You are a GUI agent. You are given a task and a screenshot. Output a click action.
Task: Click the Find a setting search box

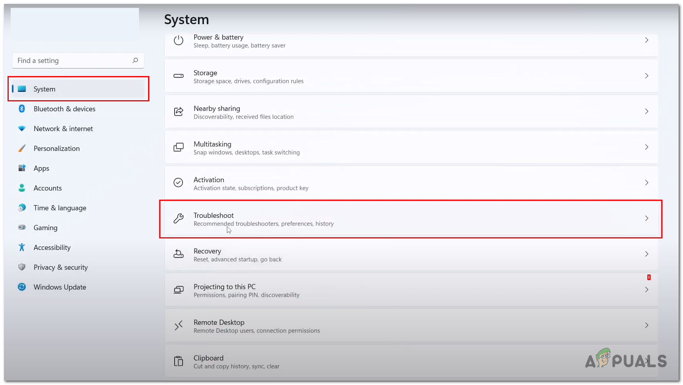click(x=73, y=61)
